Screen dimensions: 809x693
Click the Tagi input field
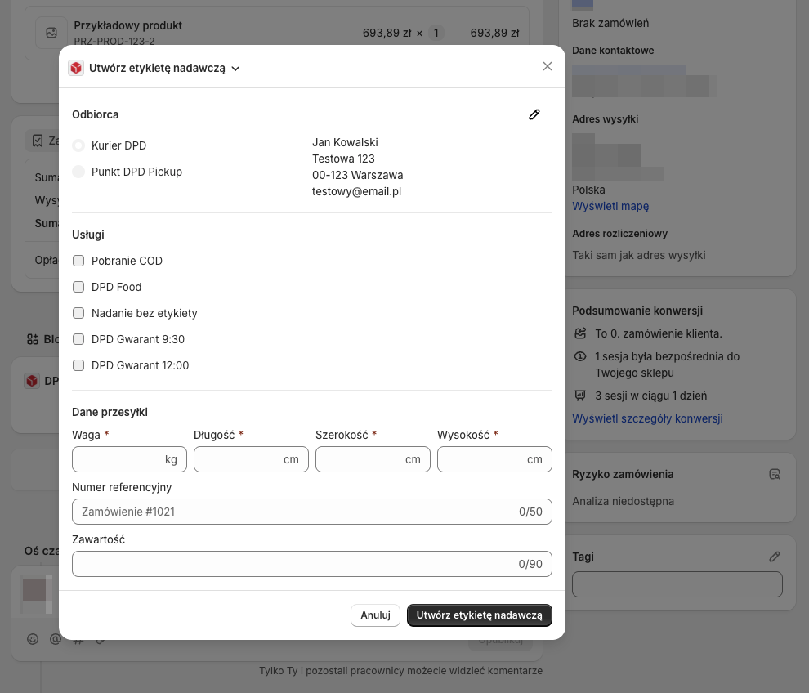click(677, 584)
